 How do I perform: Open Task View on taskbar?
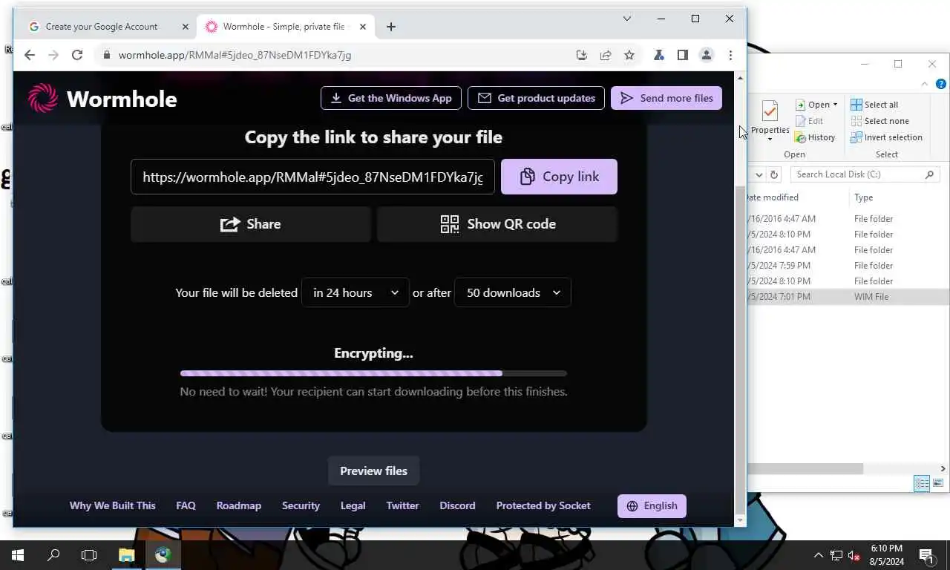point(89,555)
